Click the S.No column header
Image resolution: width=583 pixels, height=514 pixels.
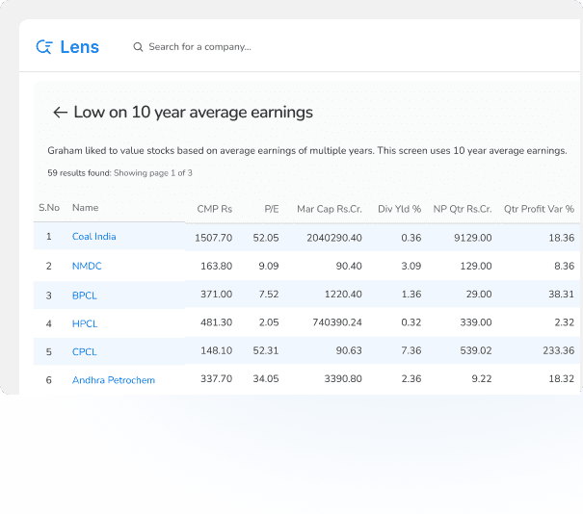click(49, 208)
